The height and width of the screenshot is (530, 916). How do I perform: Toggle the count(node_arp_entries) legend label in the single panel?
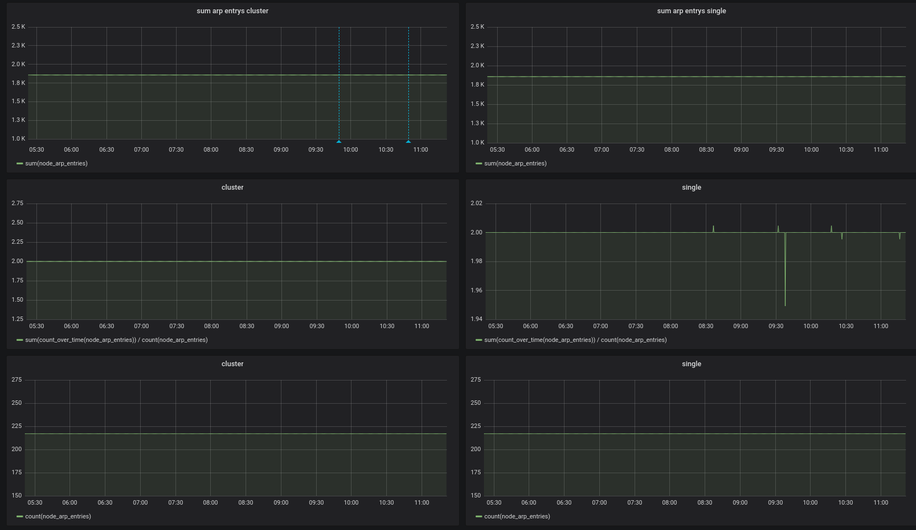[517, 516]
